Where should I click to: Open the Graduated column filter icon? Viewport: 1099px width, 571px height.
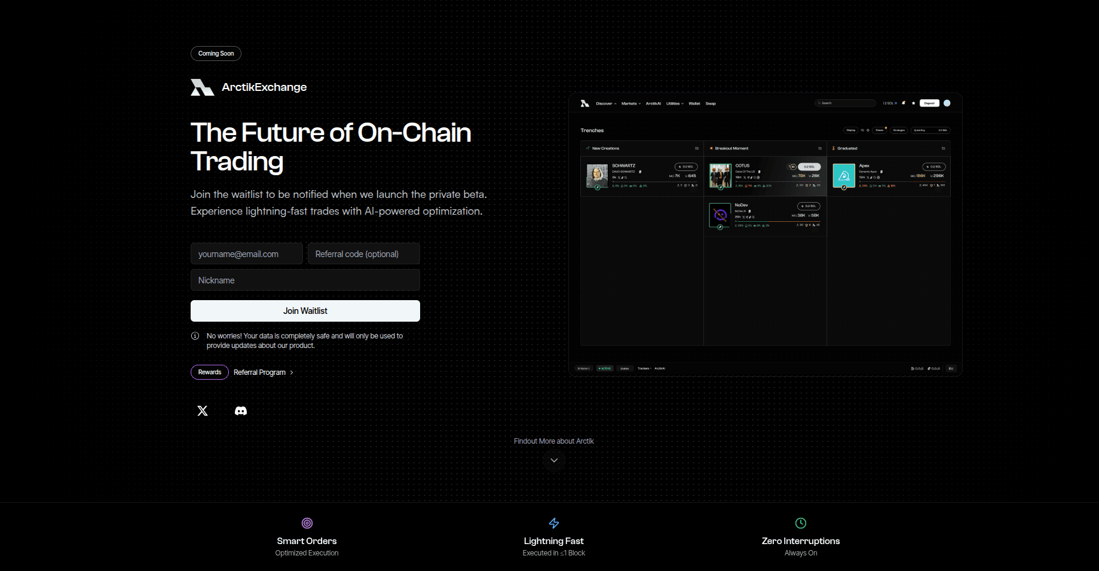tap(944, 148)
